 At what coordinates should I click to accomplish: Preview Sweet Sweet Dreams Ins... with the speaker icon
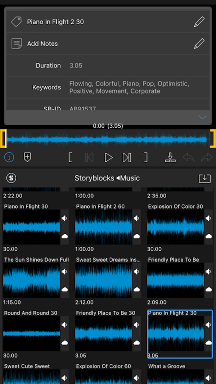136,271
